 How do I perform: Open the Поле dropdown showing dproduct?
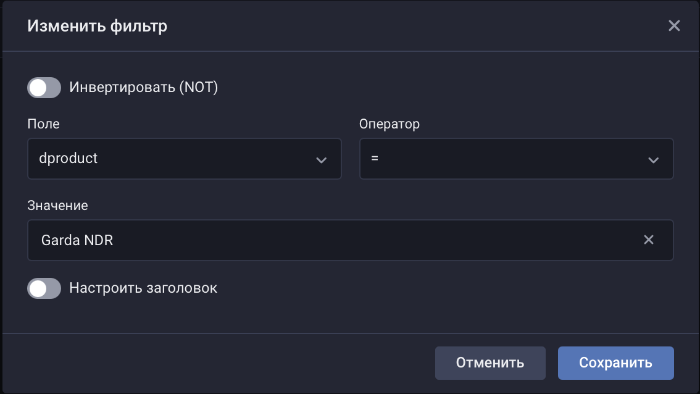pos(185,159)
